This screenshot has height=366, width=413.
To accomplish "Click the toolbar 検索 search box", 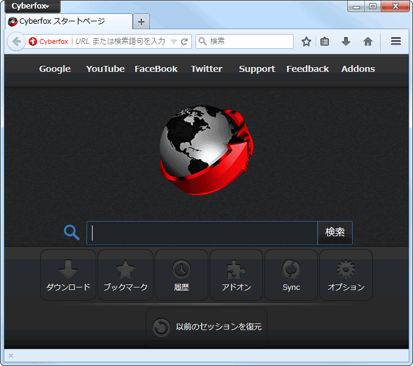I will (244, 41).
